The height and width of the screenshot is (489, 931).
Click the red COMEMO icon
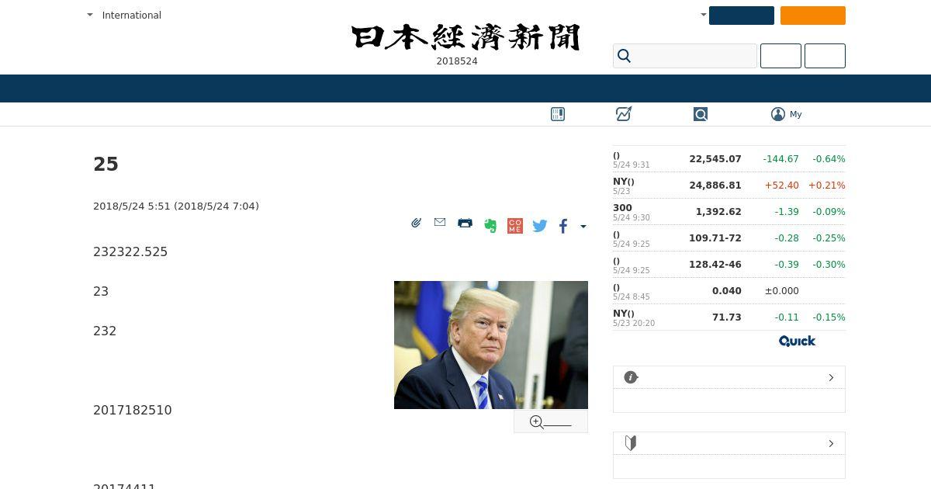pyautogui.click(x=515, y=226)
